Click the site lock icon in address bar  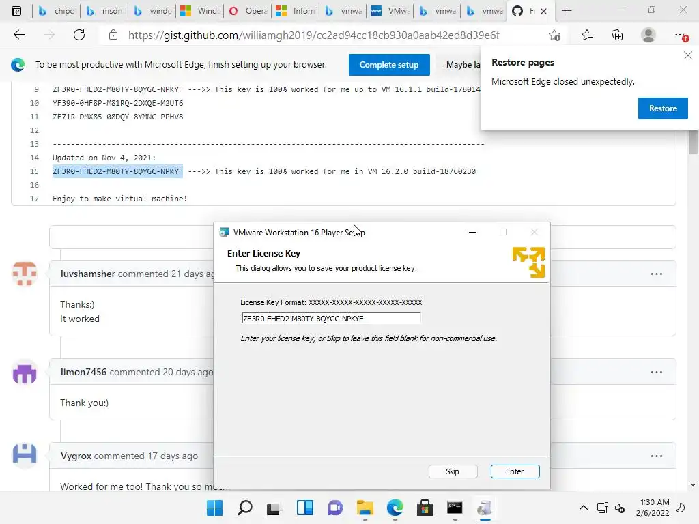(113, 35)
